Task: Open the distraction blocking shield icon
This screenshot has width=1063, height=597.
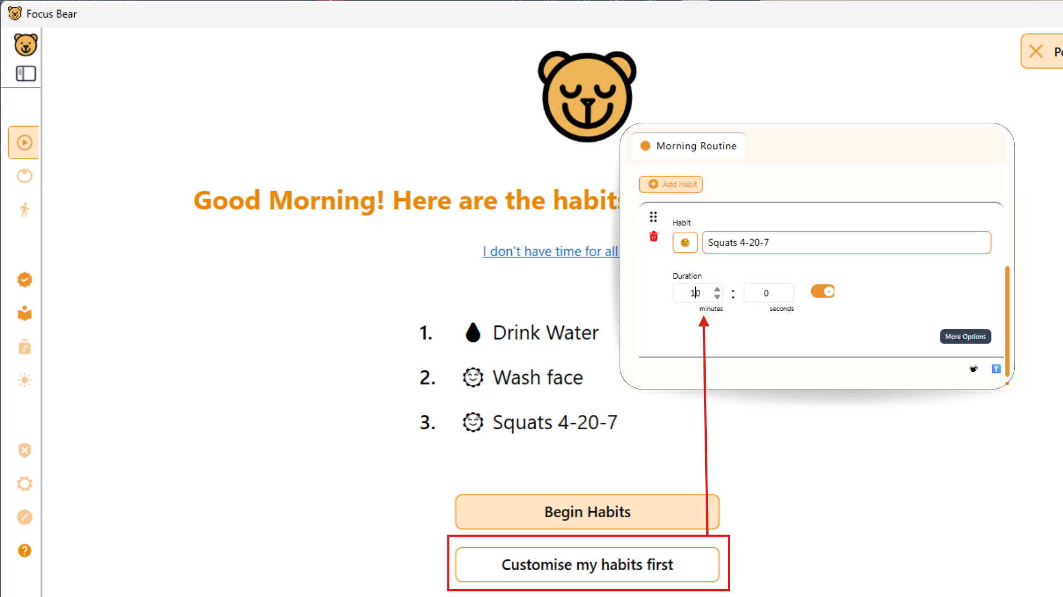Action: pos(24,450)
